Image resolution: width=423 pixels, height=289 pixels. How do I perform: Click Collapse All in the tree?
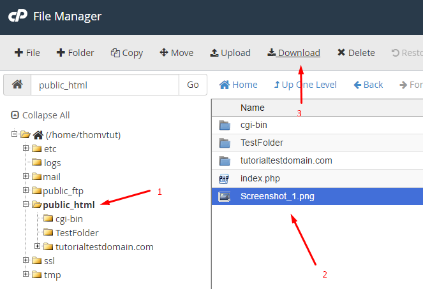click(x=40, y=115)
